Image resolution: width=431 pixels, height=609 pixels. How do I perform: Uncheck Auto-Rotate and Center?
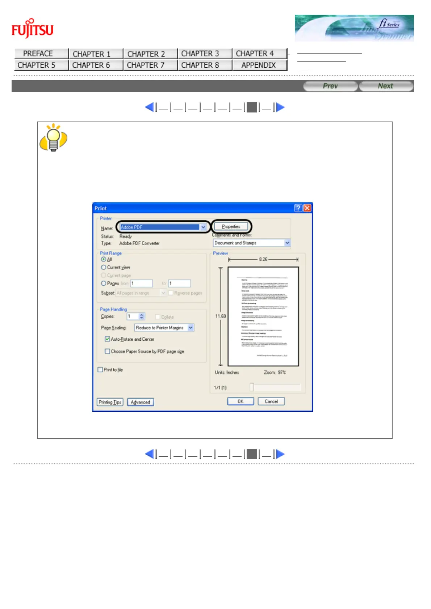tap(107, 339)
